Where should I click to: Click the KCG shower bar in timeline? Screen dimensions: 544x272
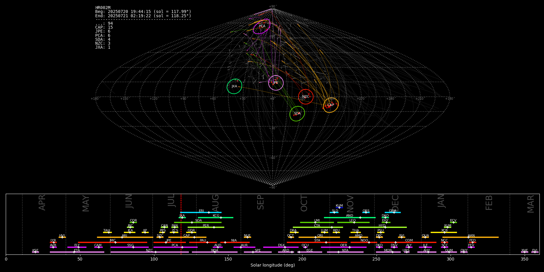point(215,217)
